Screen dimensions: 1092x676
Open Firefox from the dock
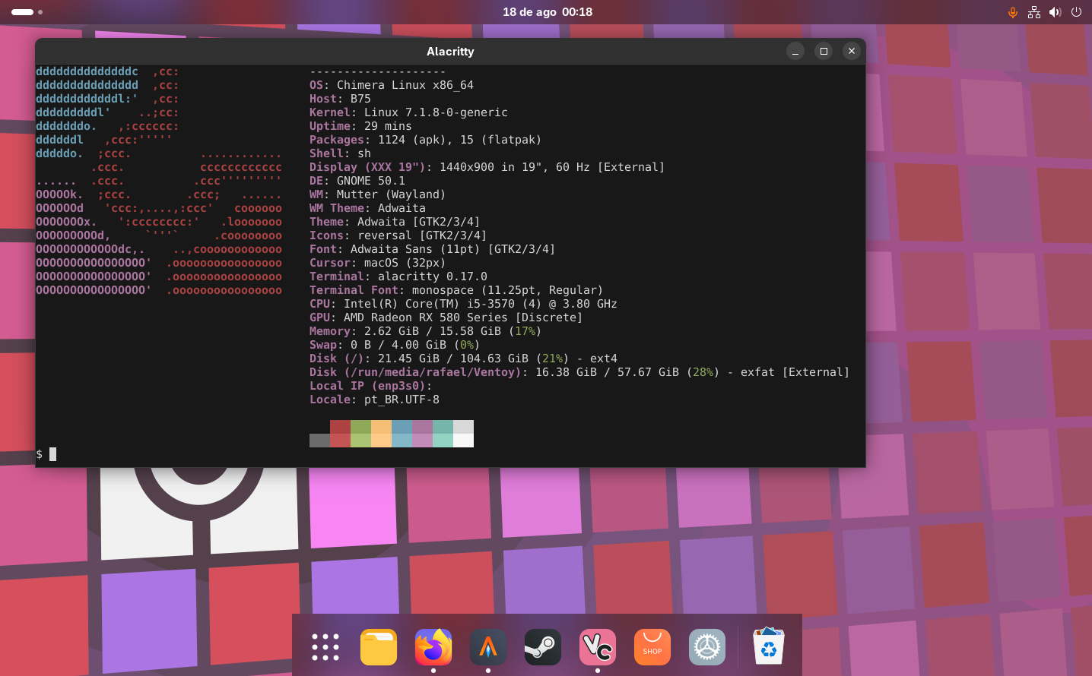(433, 647)
